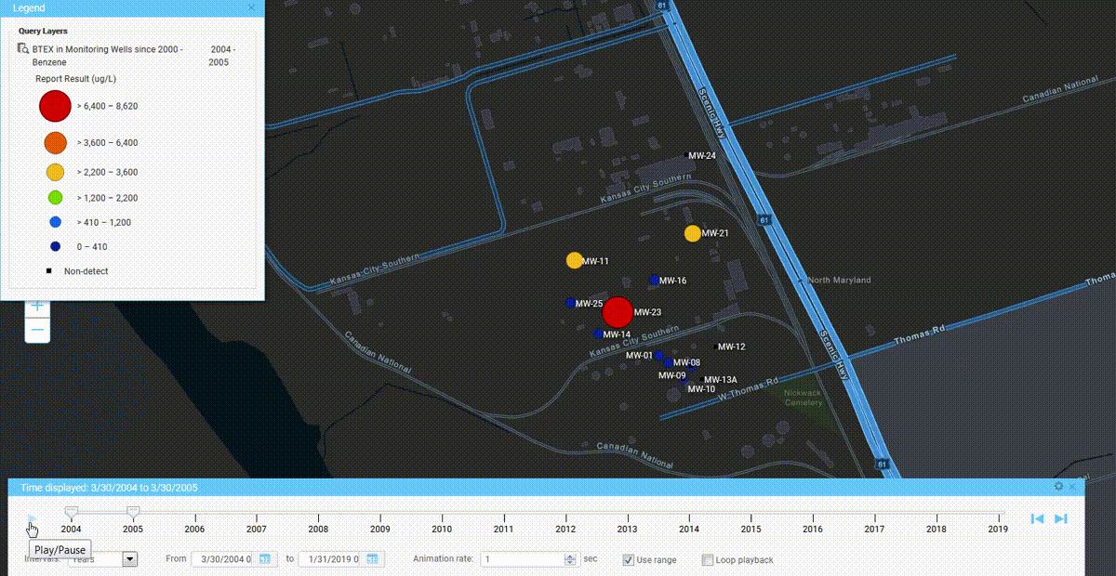The image size is (1116, 576).
Task: Close the time slider panel
Action: 1071,487
